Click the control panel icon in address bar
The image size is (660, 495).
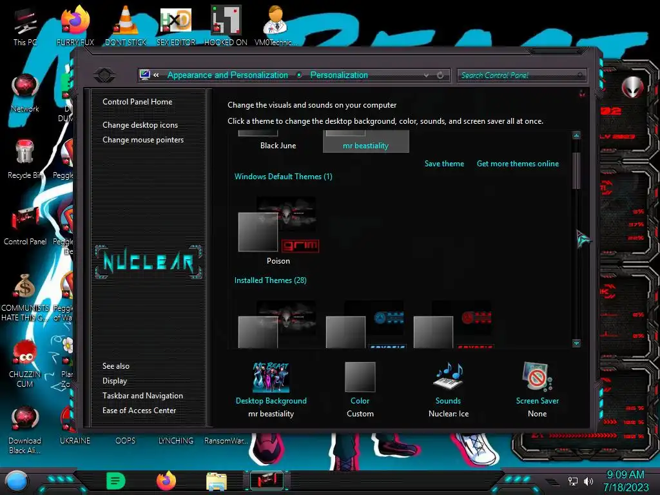pos(145,75)
